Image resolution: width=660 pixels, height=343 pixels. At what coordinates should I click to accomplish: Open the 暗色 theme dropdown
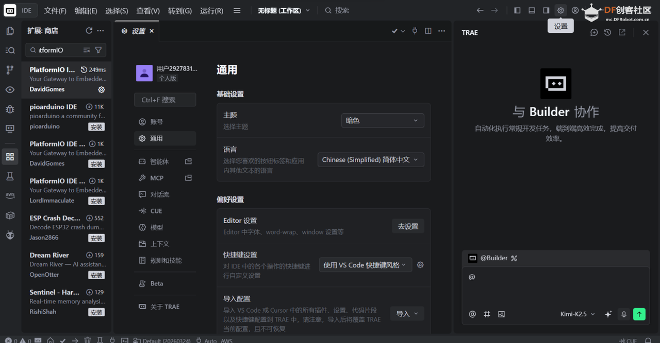(383, 120)
